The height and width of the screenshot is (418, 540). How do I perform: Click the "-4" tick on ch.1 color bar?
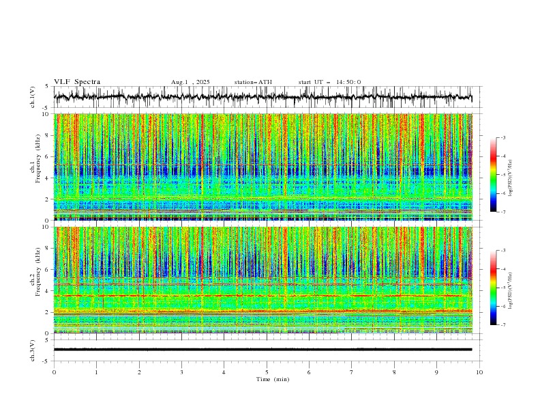[502, 156]
